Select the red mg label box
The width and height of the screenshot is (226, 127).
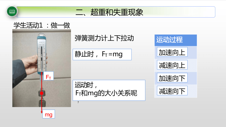[49, 114]
